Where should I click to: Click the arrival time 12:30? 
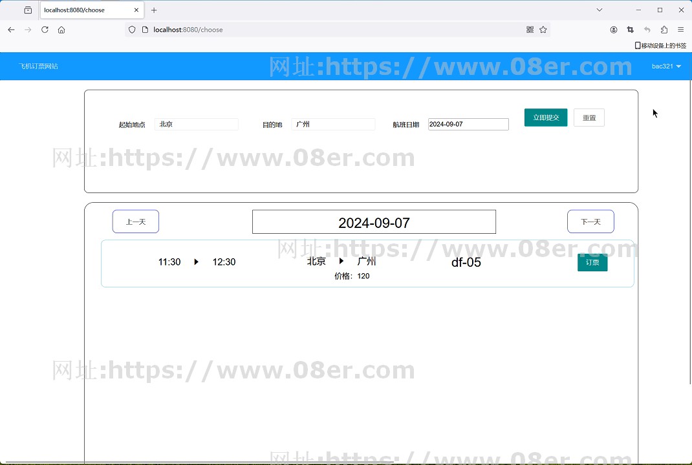coord(224,262)
